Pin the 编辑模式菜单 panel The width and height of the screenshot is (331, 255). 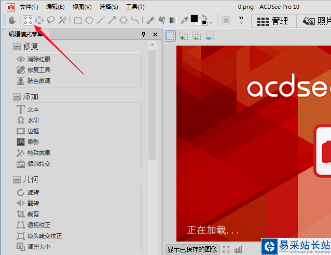pos(144,34)
